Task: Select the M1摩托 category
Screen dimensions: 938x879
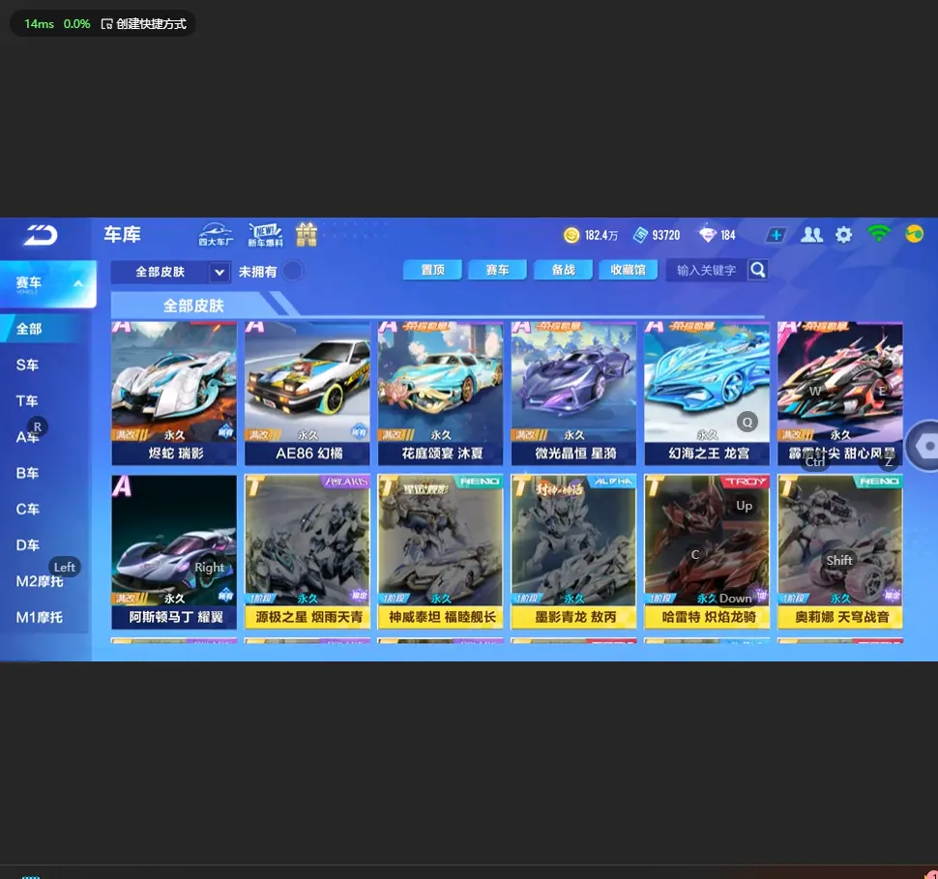Action: tap(42, 617)
